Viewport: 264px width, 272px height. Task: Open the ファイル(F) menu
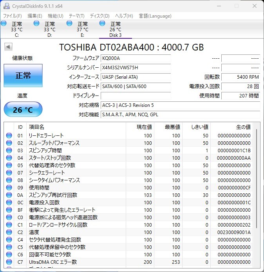pos(12,16)
